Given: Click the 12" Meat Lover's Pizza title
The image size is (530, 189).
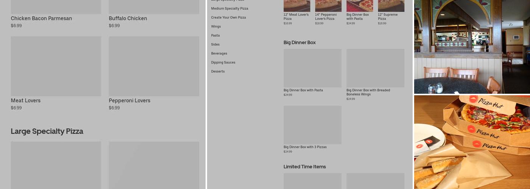Looking at the screenshot, I should tap(296, 17).
